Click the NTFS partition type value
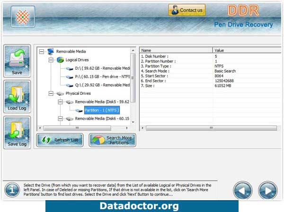The image size is (284, 212). coord(219,66)
